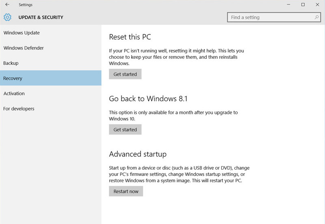The width and height of the screenshot is (325, 224).
Task: Maximize the Settings window
Action: pos(303,5)
